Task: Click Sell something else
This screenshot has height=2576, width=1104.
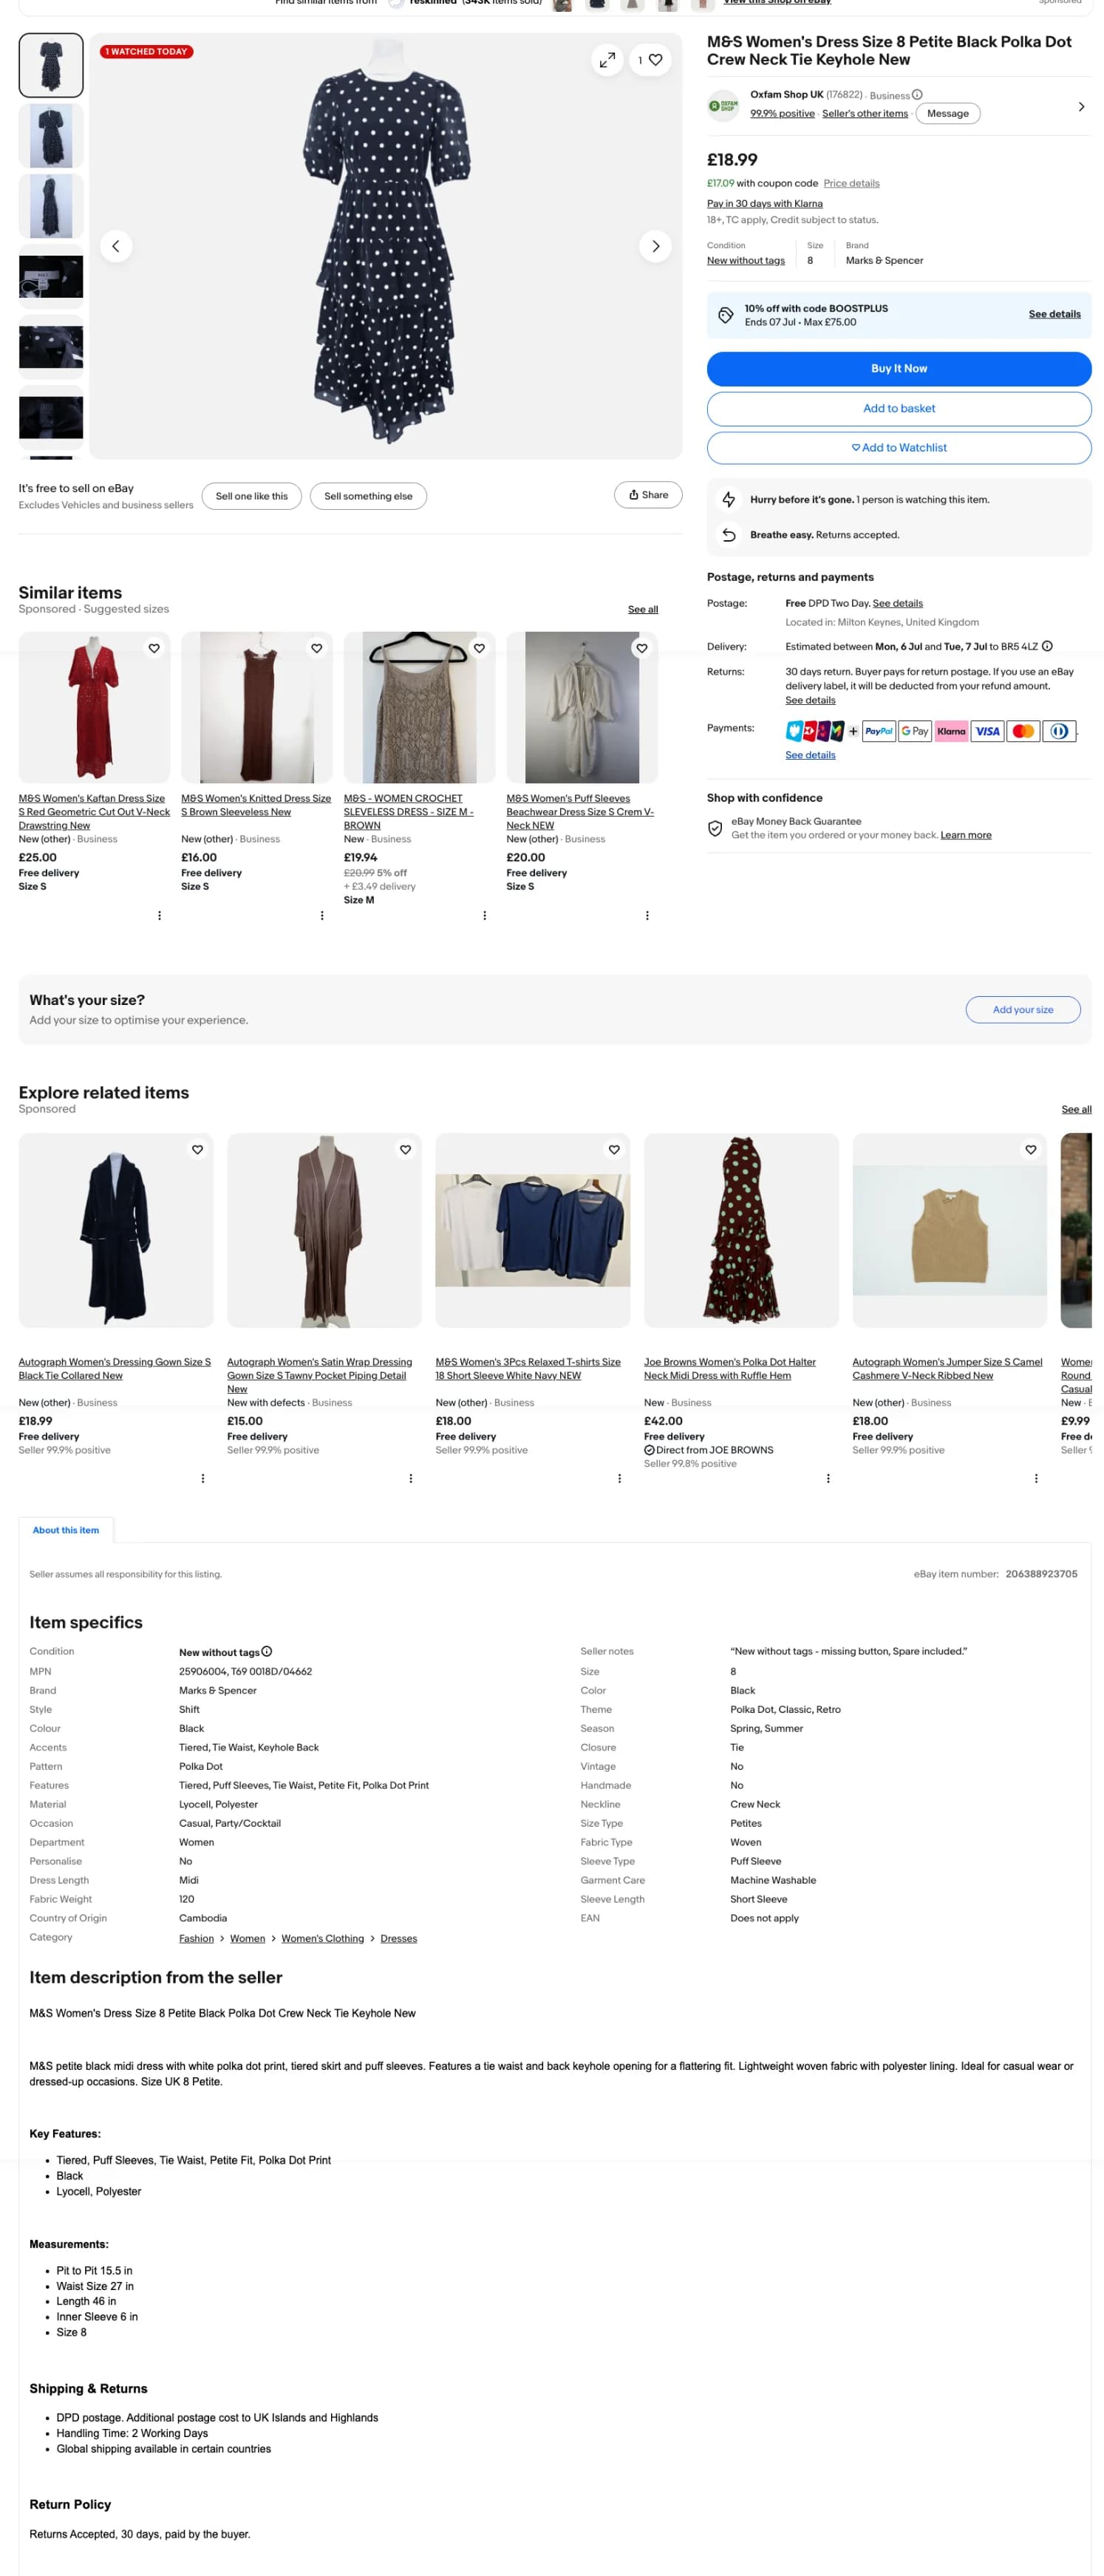Action: (x=368, y=496)
